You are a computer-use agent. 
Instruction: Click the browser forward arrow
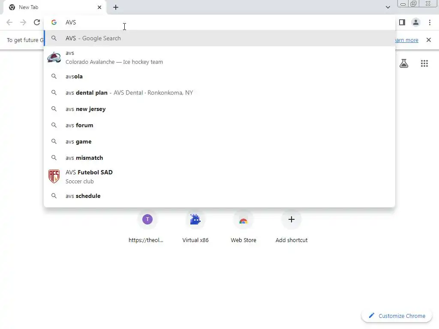23,22
